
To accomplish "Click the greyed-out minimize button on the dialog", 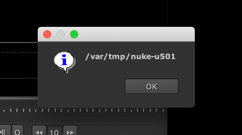I will (61, 34).
